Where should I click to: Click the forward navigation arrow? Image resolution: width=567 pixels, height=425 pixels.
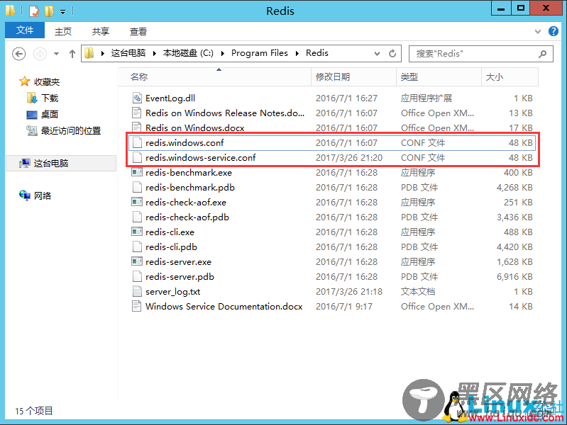(40, 54)
